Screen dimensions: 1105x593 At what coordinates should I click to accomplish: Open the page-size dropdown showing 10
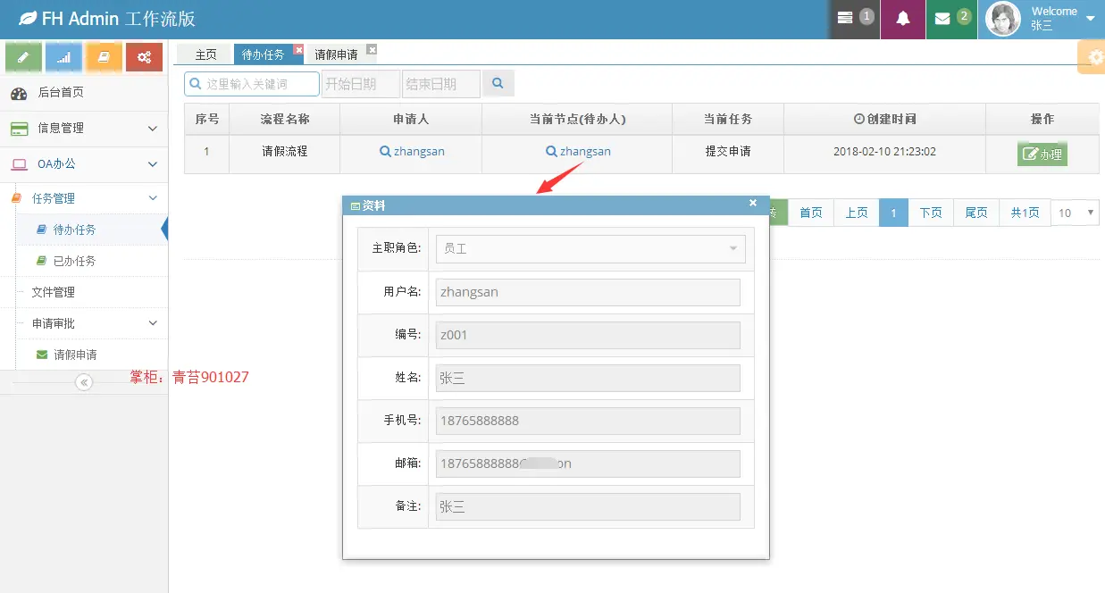pos(1076,213)
